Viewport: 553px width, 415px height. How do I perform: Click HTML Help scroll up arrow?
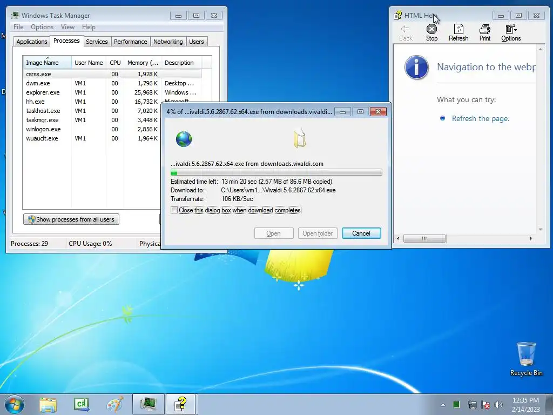[x=541, y=49]
